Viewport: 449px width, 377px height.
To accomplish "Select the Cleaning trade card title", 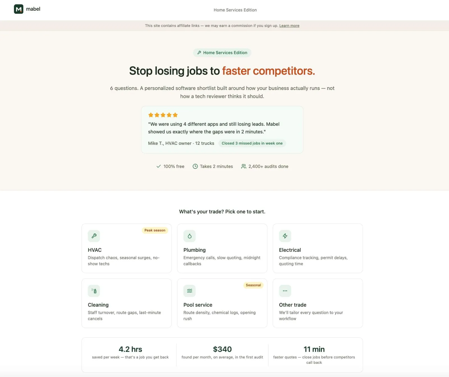I will coord(98,305).
